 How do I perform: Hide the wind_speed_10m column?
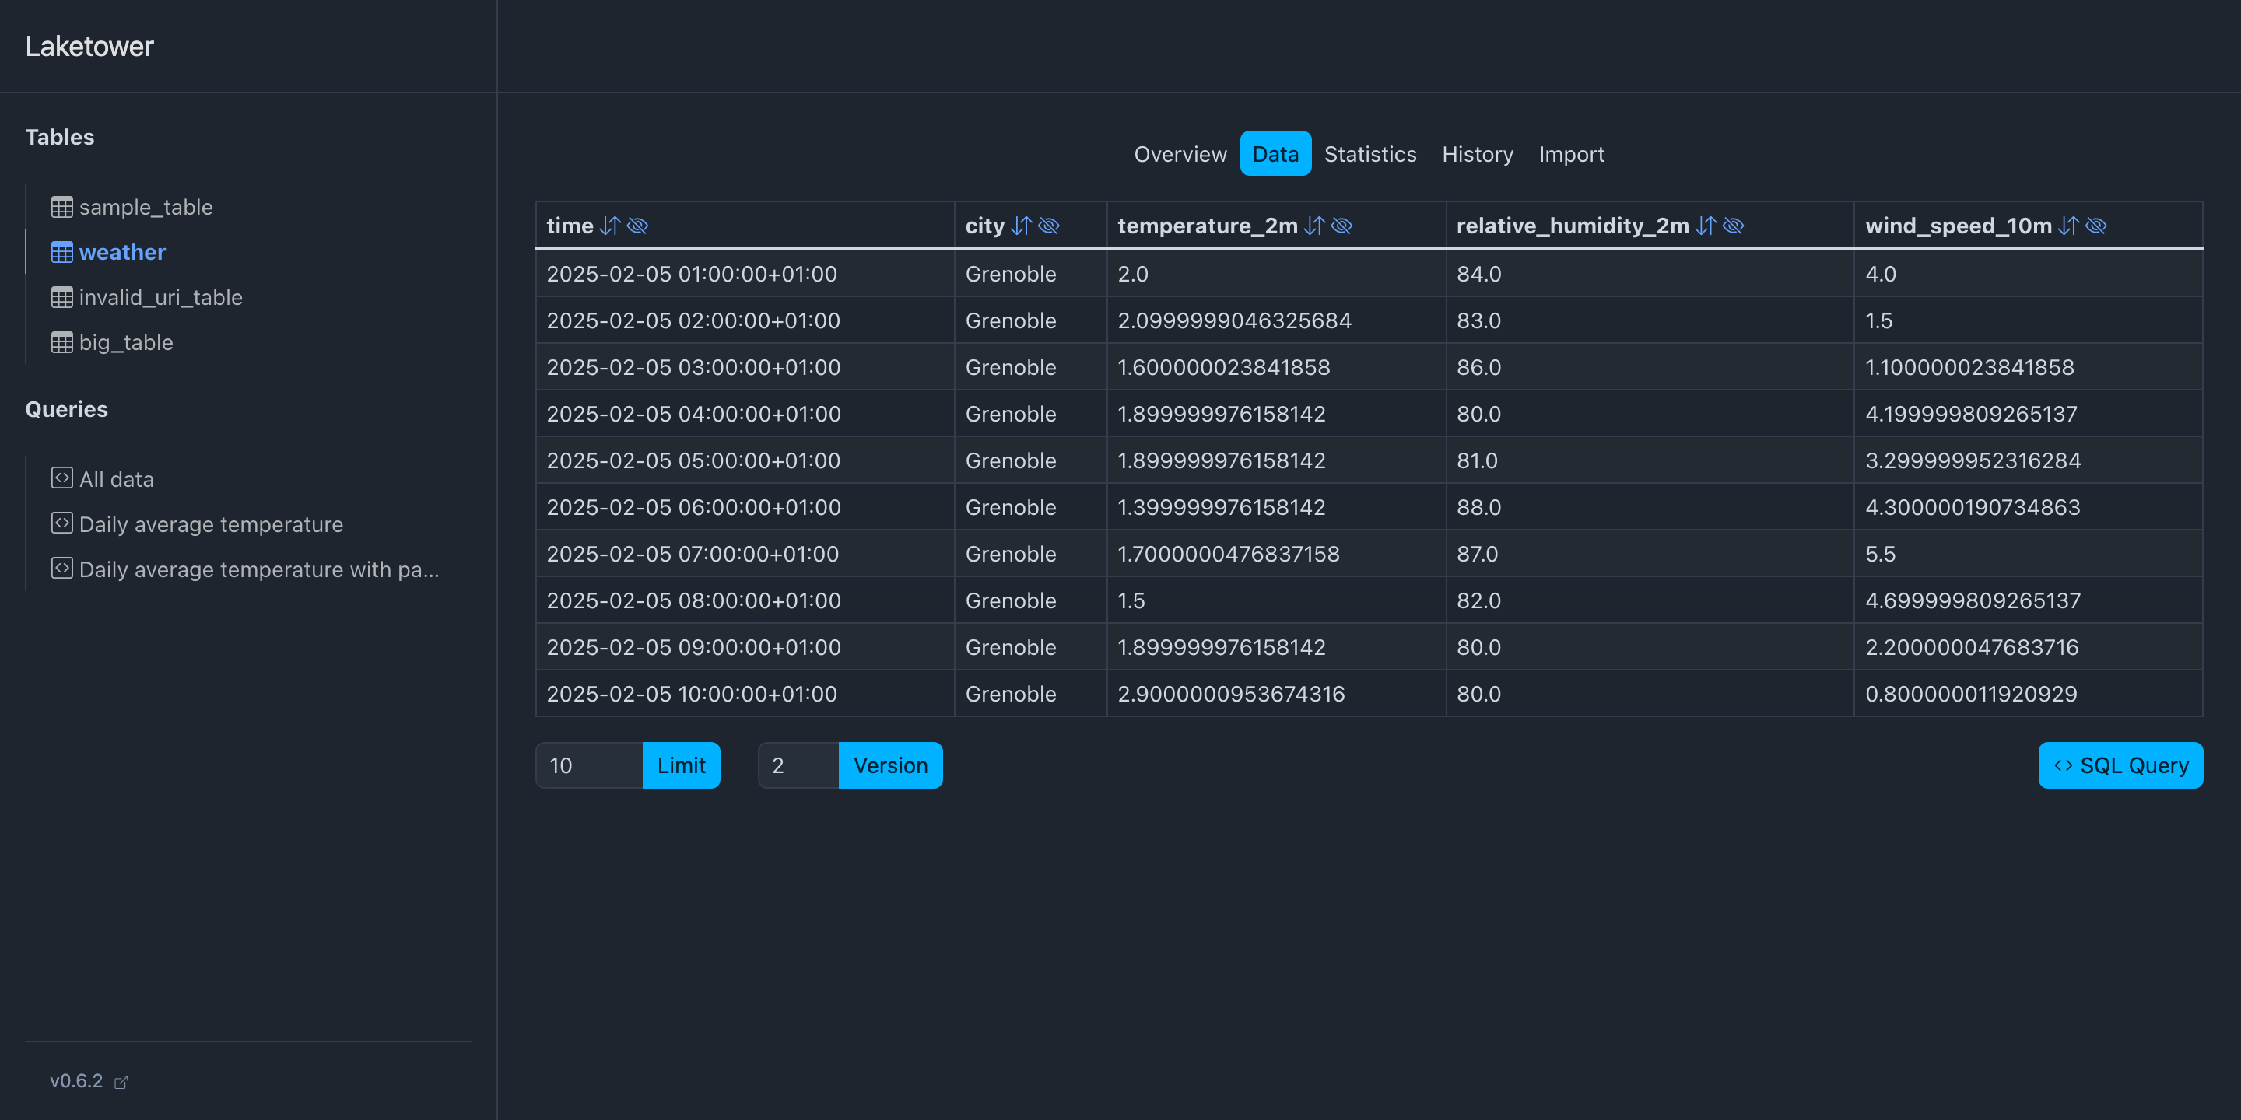click(2096, 226)
